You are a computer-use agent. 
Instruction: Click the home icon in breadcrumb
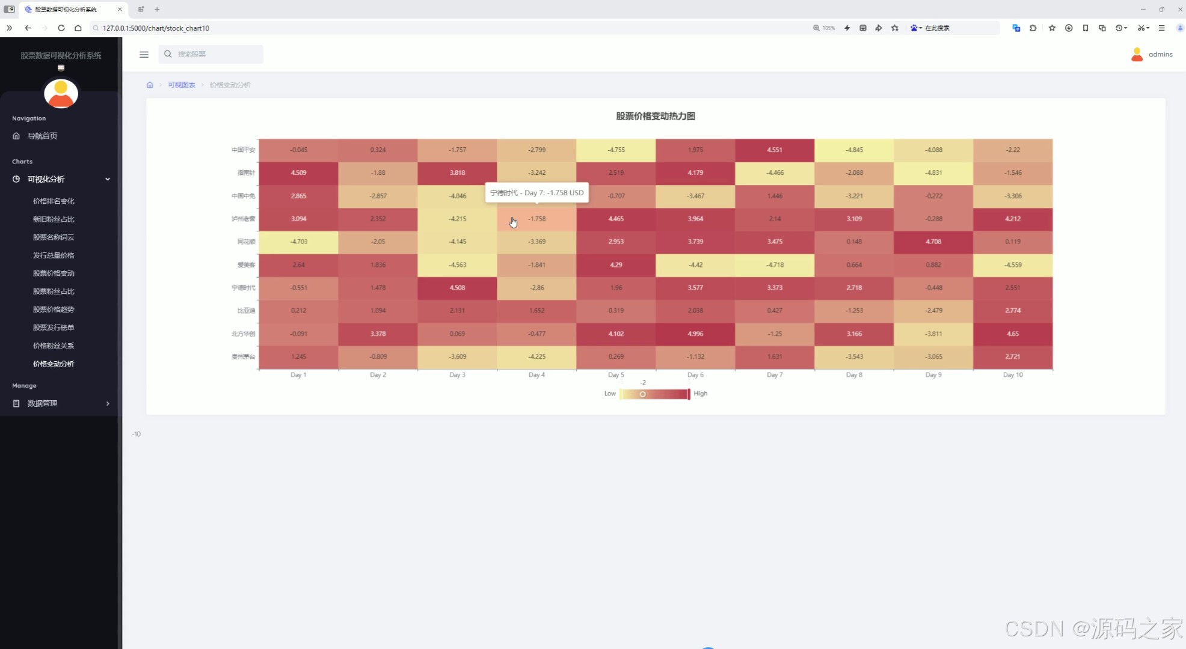[150, 85]
